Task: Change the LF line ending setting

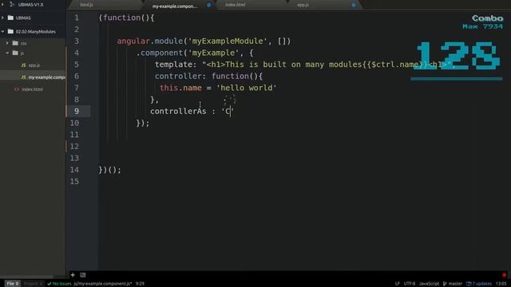Action: pos(397,284)
